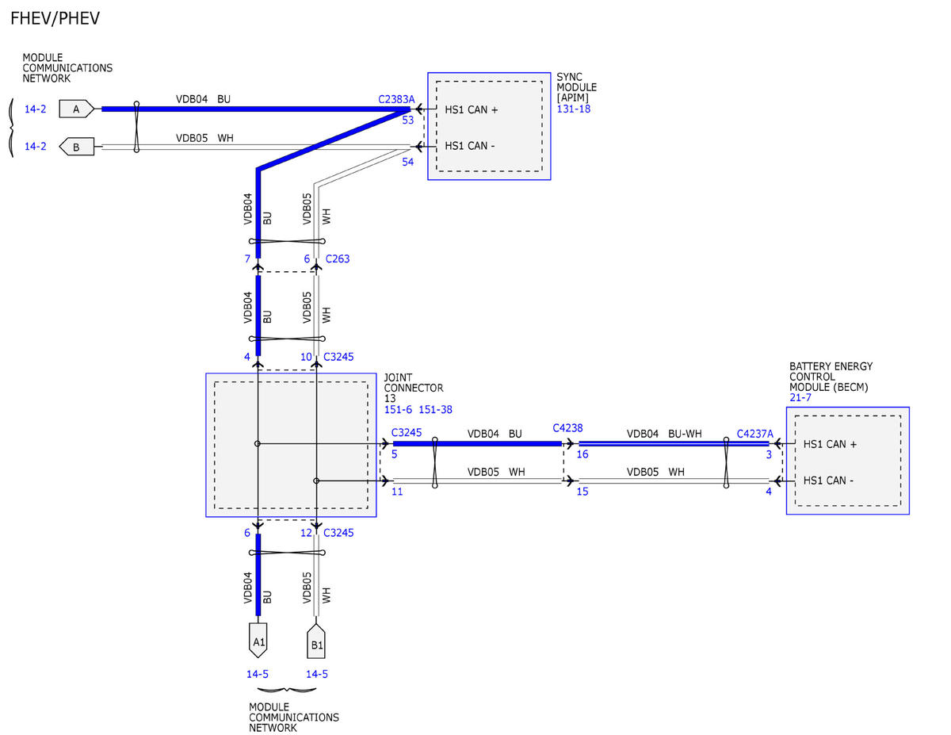Open the 131-18 reference under SYNC Module
Image resolution: width=951 pixels, height=735 pixels.
(573, 109)
